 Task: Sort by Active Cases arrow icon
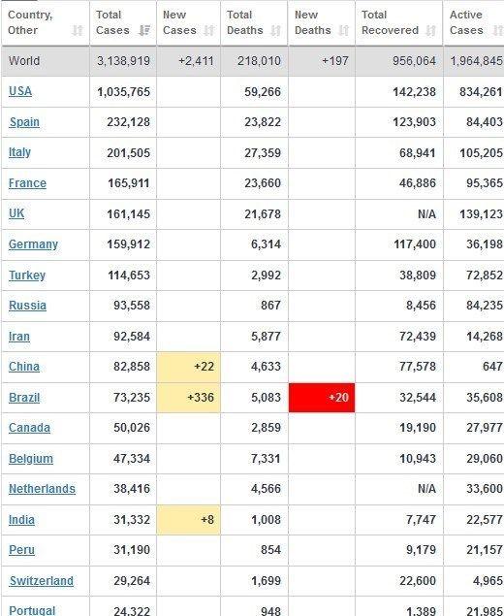point(498,30)
